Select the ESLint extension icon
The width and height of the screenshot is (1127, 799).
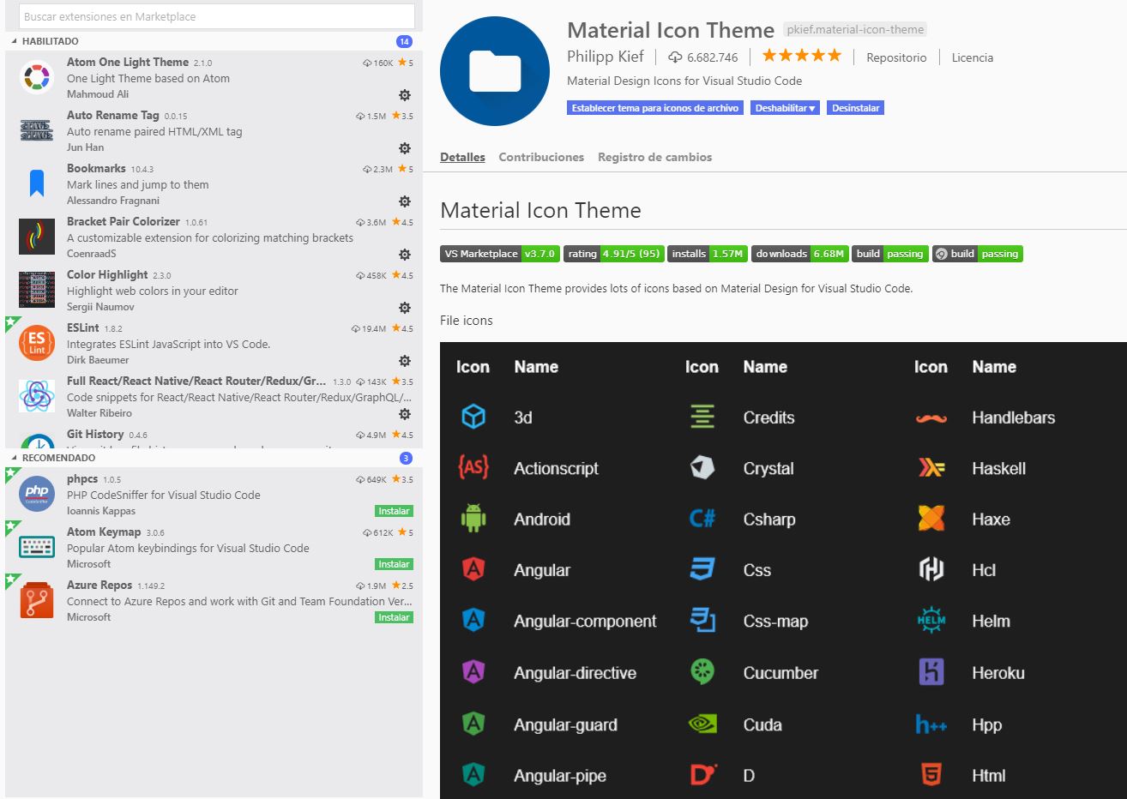point(35,342)
